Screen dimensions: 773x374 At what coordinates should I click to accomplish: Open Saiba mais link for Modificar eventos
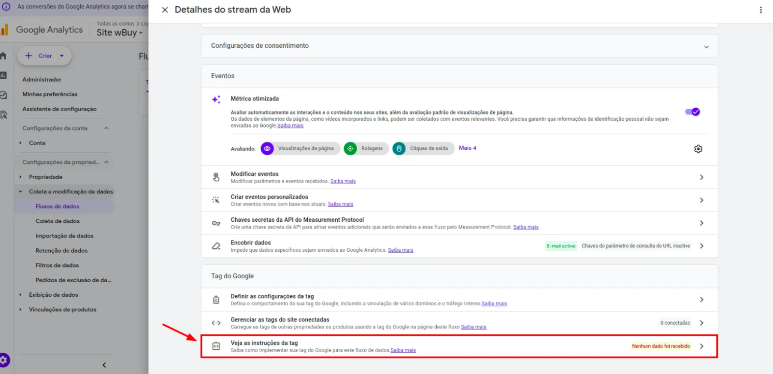[x=343, y=182]
